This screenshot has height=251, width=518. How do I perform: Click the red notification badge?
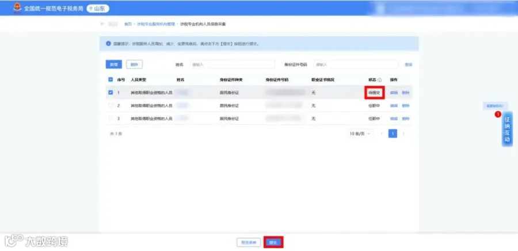[498, 114]
